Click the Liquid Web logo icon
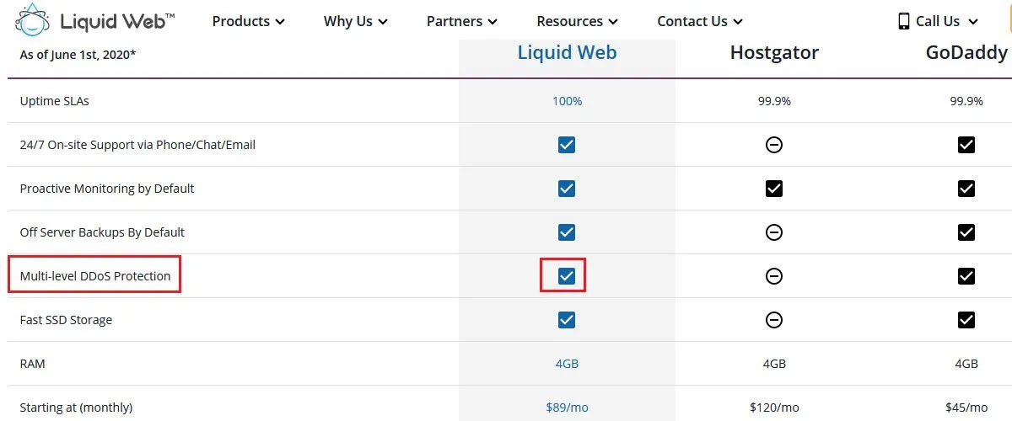This screenshot has height=421, width=1012. click(x=32, y=21)
